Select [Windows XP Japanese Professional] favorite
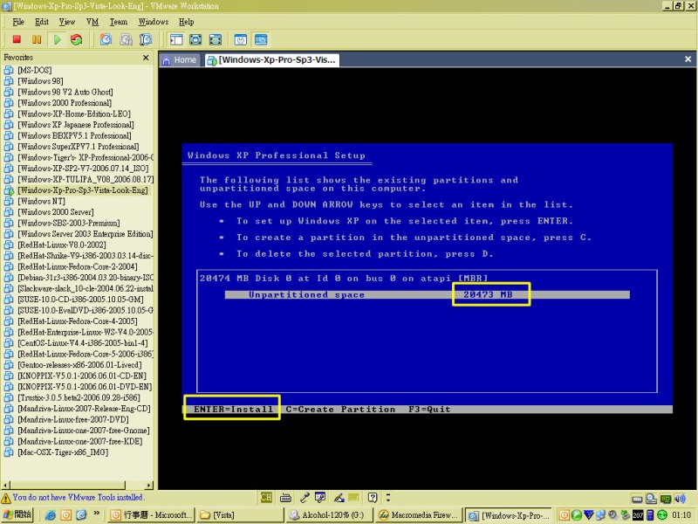 76,125
